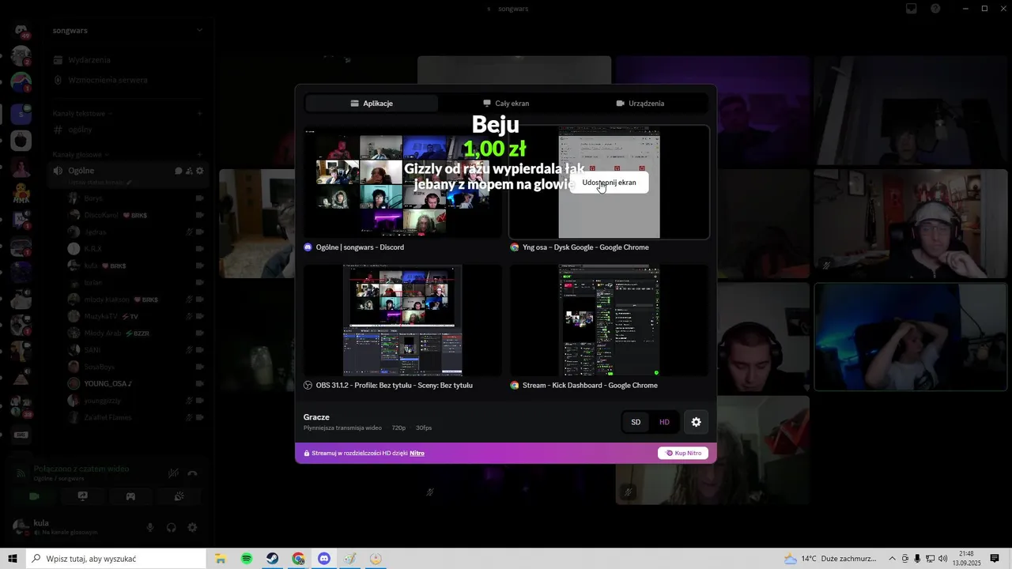Add a channel to Kanały tekstowe
Image resolution: width=1012 pixels, height=569 pixels.
coord(199,114)
